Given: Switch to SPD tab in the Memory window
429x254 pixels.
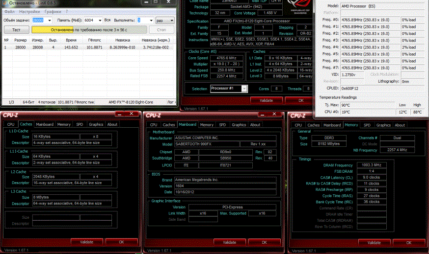Looking at the screenshot, I should (367, 125).
